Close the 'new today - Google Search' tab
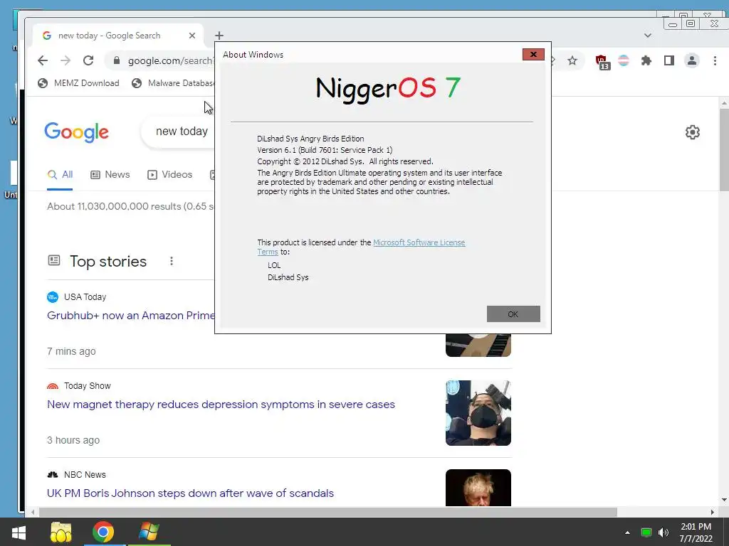Screen dimensions: 729x546 coord(192,36)
